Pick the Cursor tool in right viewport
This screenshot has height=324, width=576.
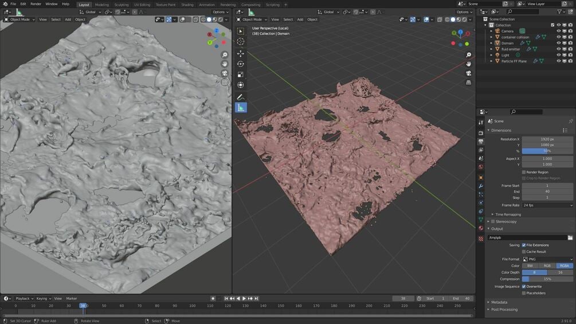pos(240,41)
